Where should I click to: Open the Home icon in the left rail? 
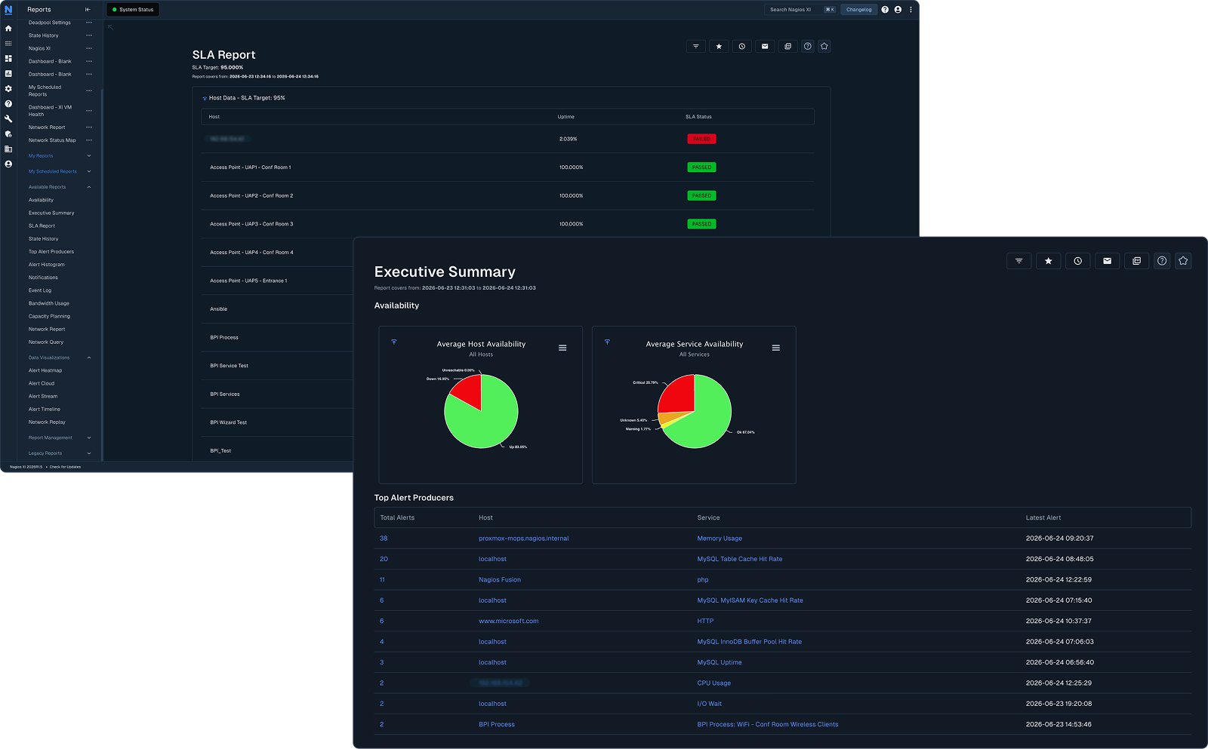click(x=8, y=28)
